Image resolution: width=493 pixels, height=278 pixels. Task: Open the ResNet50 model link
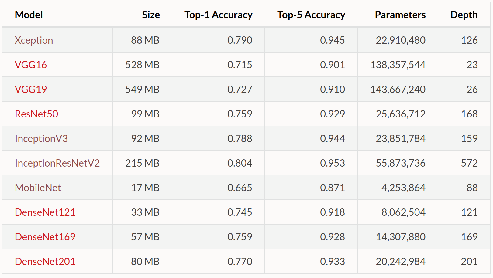[36, 114]
